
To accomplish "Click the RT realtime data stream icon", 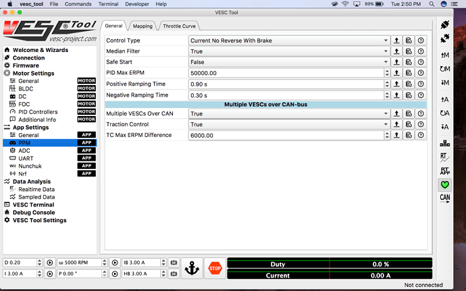I will (x=444, y=157).
